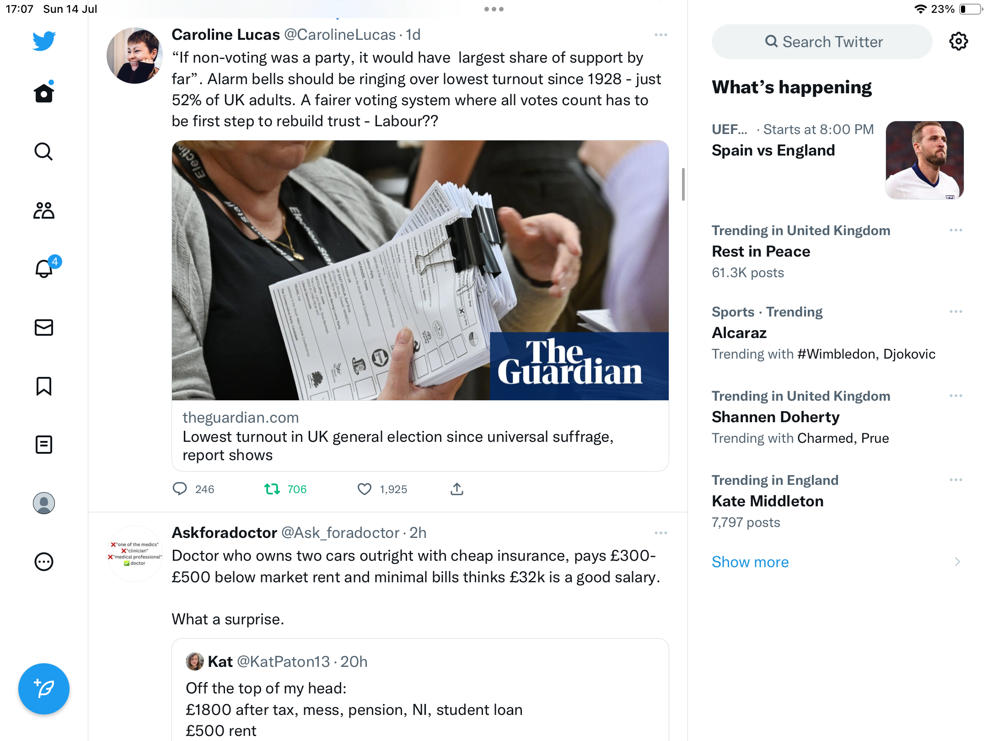Open the Home feed icon
This screenshot has width=988, height=741.
(44, 93)
